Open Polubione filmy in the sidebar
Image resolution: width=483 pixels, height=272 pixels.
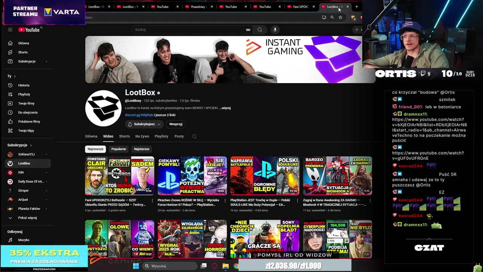coord(29,122)
